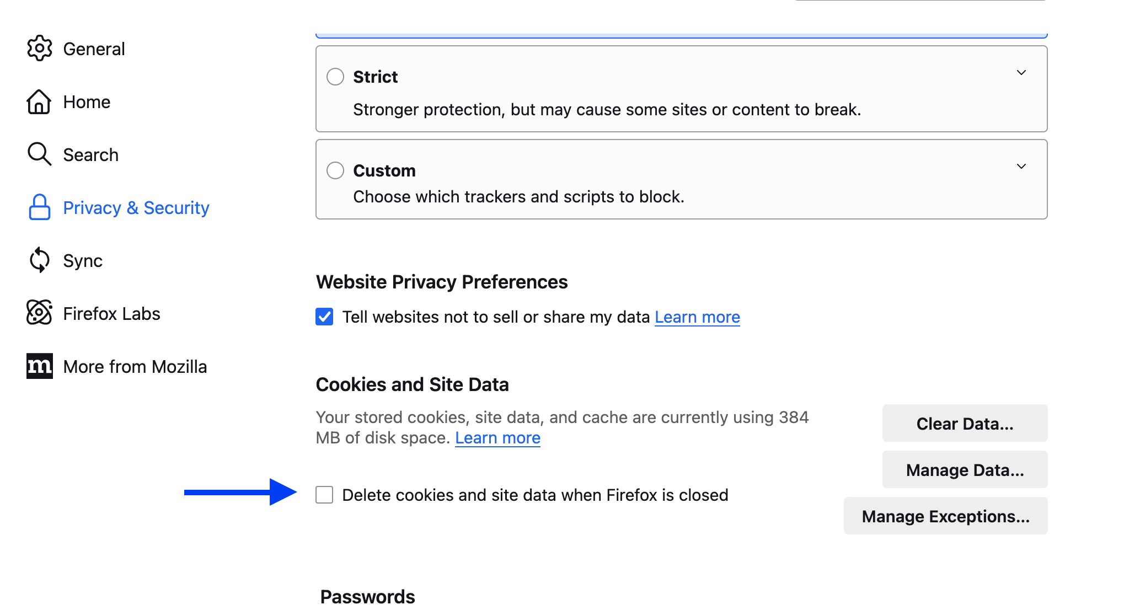Click the Firefox Labs atom icon

(39, 313)
